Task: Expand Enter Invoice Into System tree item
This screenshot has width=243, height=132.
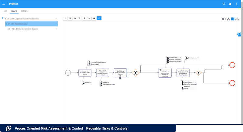Action: (56, 29)
